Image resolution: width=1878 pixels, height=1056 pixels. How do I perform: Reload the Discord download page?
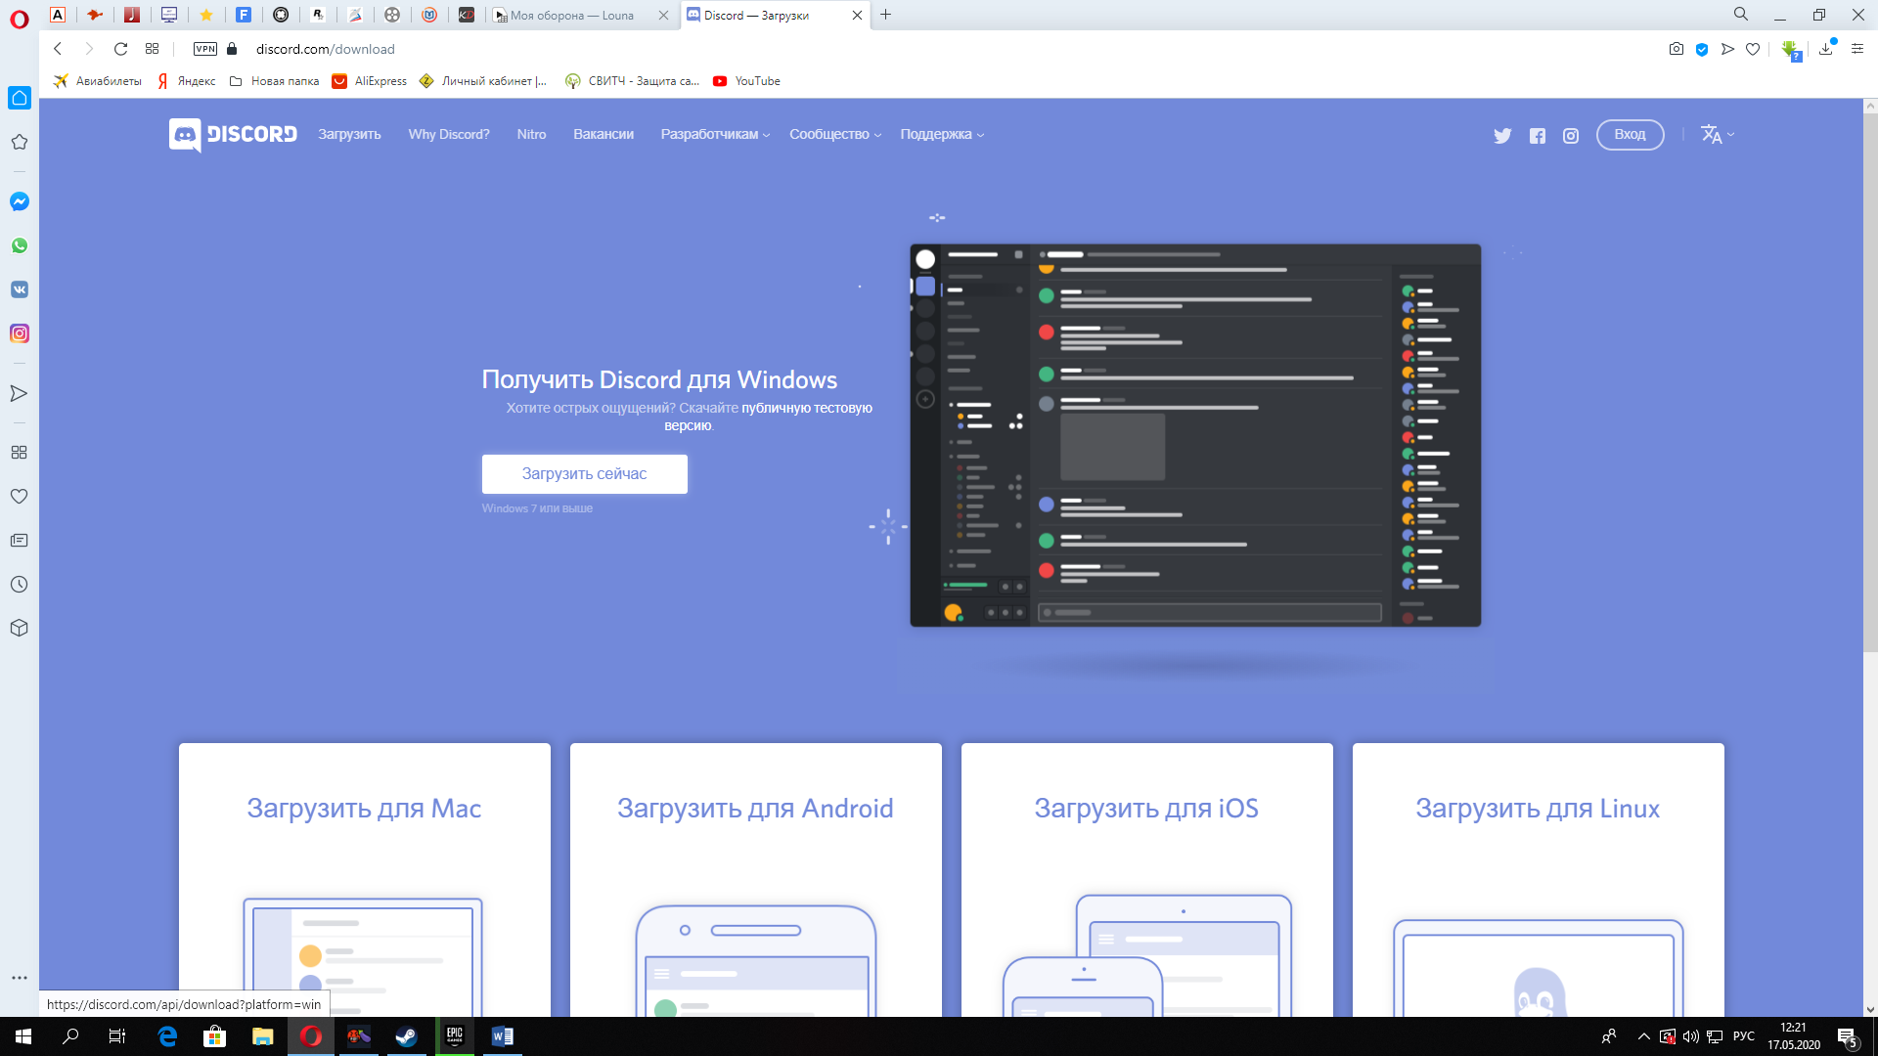pyautogui.click(x=120, y=49)
